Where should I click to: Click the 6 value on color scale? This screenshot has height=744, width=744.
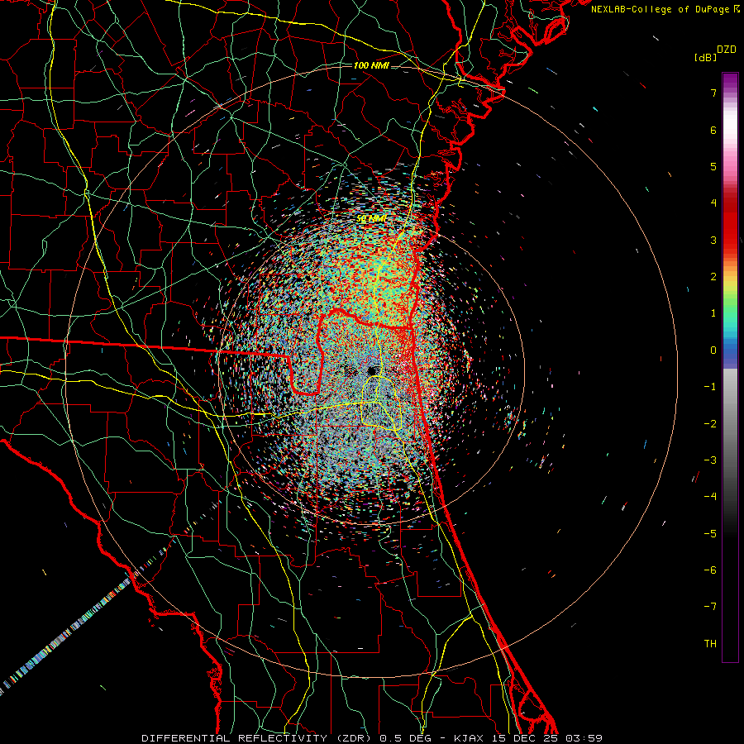point(713,130)
